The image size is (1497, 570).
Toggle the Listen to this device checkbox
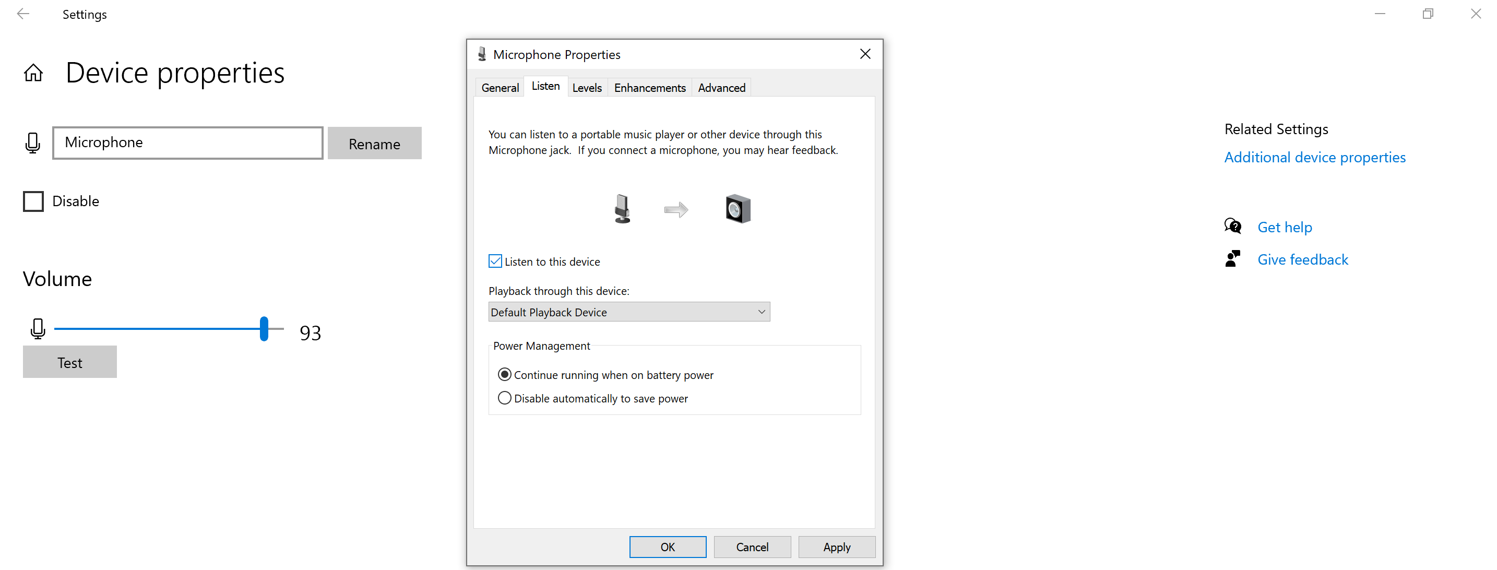point(494,262)
